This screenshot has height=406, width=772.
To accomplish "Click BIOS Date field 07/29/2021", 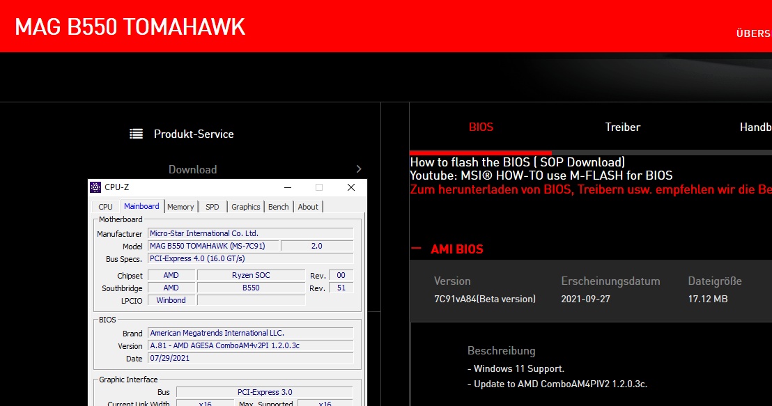I will (x=250, y=358).
